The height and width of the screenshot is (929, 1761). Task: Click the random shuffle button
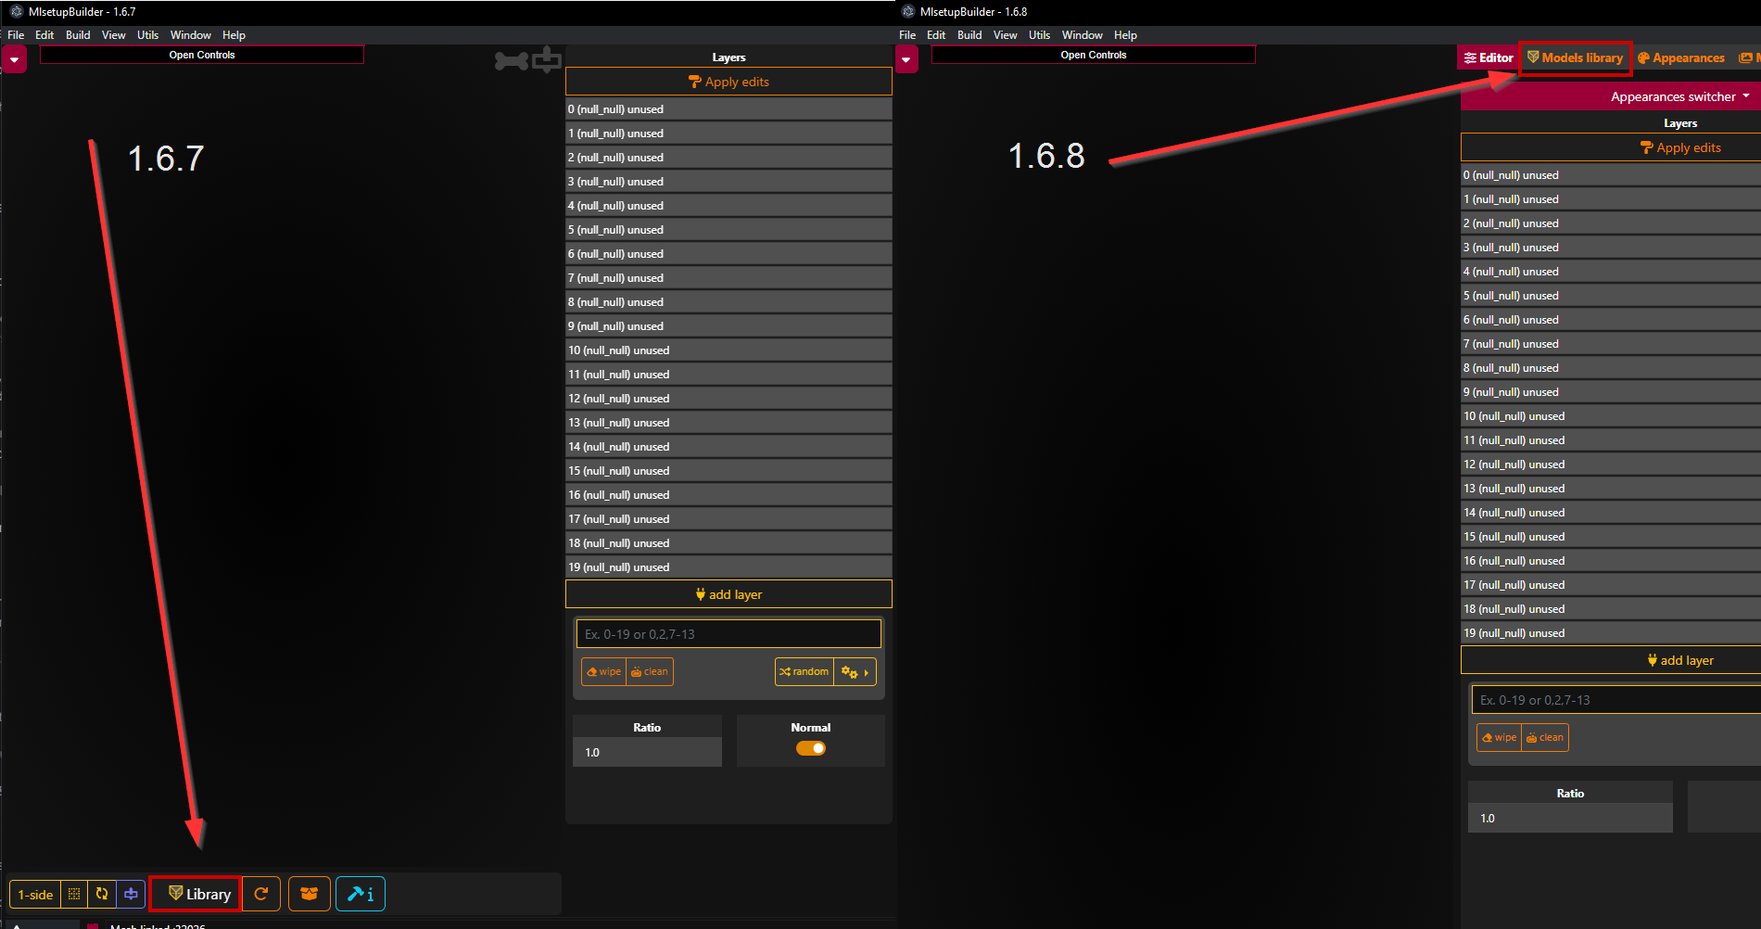pos(804,671)
